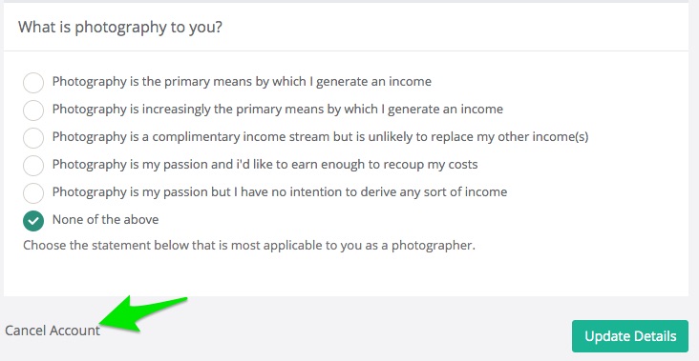
Task: Select the primary means of income radio circle
Action: click(33, 82)
